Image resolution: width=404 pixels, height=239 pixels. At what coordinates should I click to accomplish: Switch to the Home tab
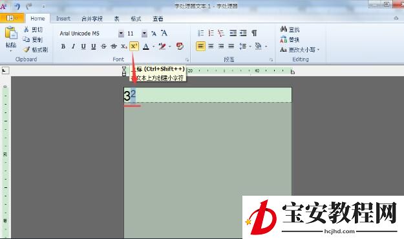[x=37, y=19]
